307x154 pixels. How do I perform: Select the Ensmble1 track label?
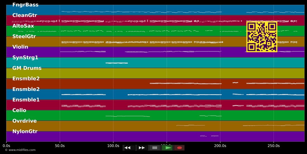tap(26, 100)
